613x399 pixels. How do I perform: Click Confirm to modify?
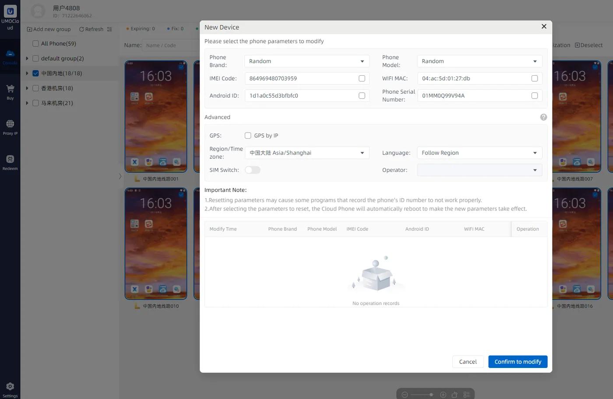(x=518, y=362)
